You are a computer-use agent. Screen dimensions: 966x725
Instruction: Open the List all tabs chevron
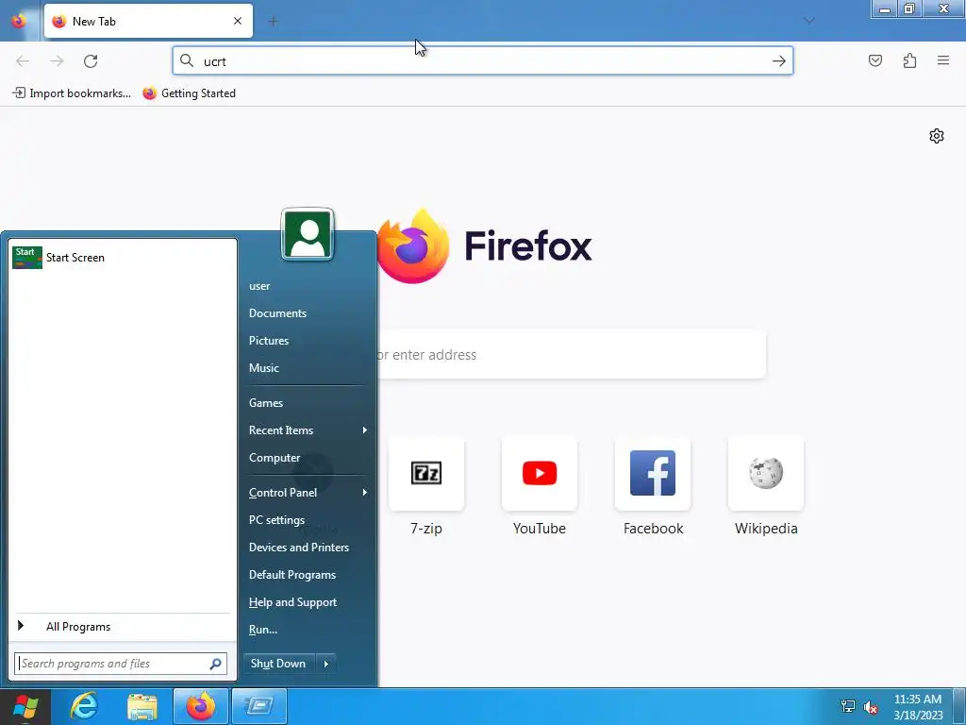809,21
